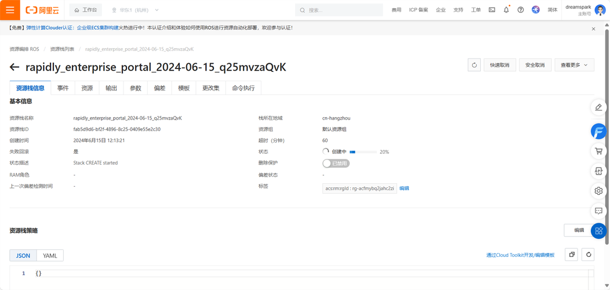Switch to the 参数 tab
Image resolution: width=610 pixels, height=290 pixels.
click(x=135, y=88)
